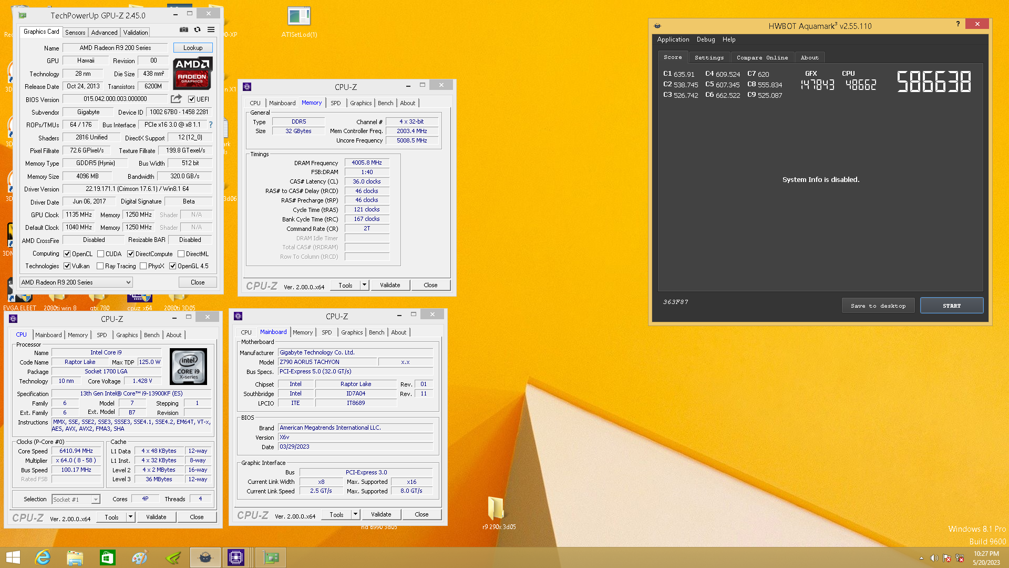Toggle the DirectML checkbox
1009x568 pixels.
point(181,253)
